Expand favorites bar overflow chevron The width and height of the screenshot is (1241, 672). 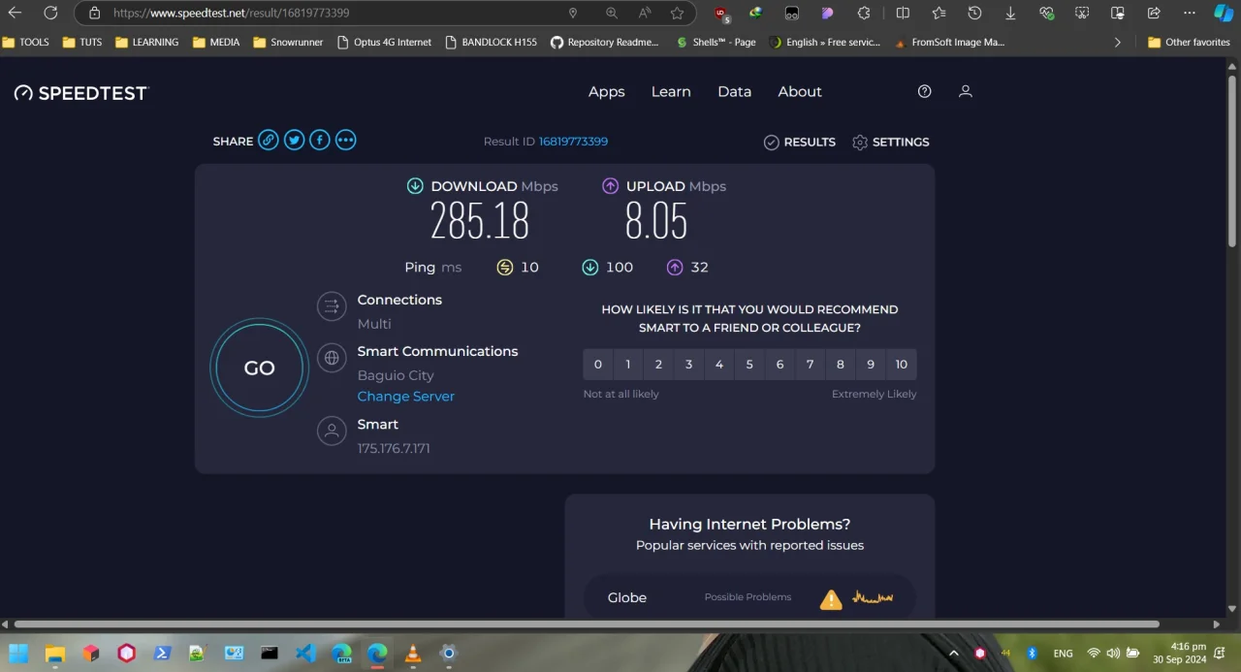1117,42
